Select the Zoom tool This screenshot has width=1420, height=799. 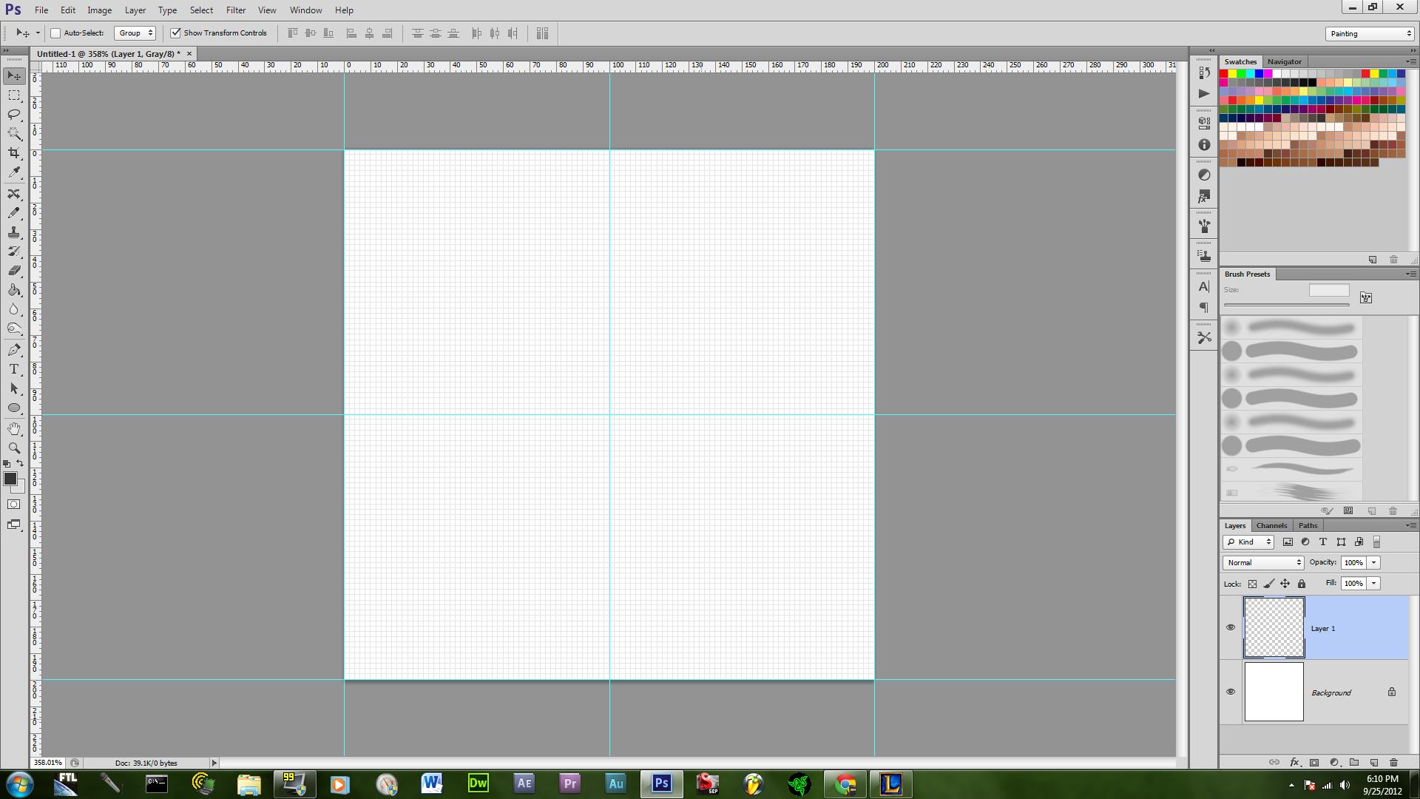(x=13, y=449)
